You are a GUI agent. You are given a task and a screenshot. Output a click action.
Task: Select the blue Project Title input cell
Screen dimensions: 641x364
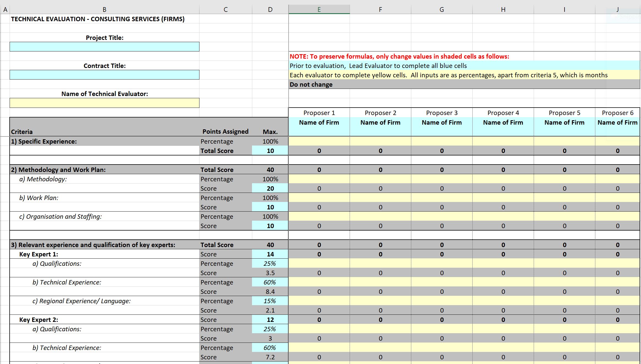pyautogui.click(x=105, y=46)
